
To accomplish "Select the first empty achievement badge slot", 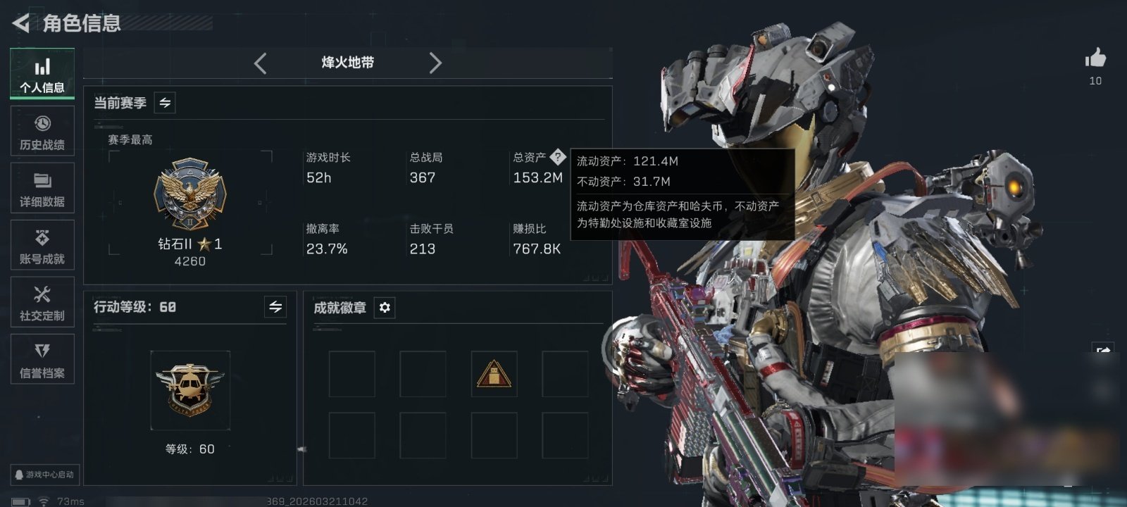I will click(x=352, y=374).
